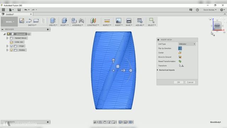The height and width of the screenshot is (128, 227).
Task: Click the Transform selection icon
Action: (x=181, y=66)
